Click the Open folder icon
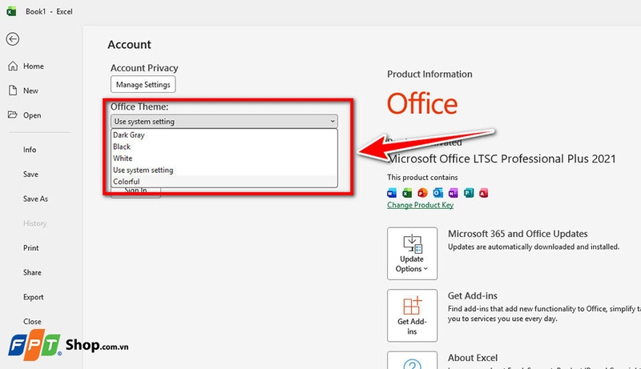641x369 pixels. point(13,114)
